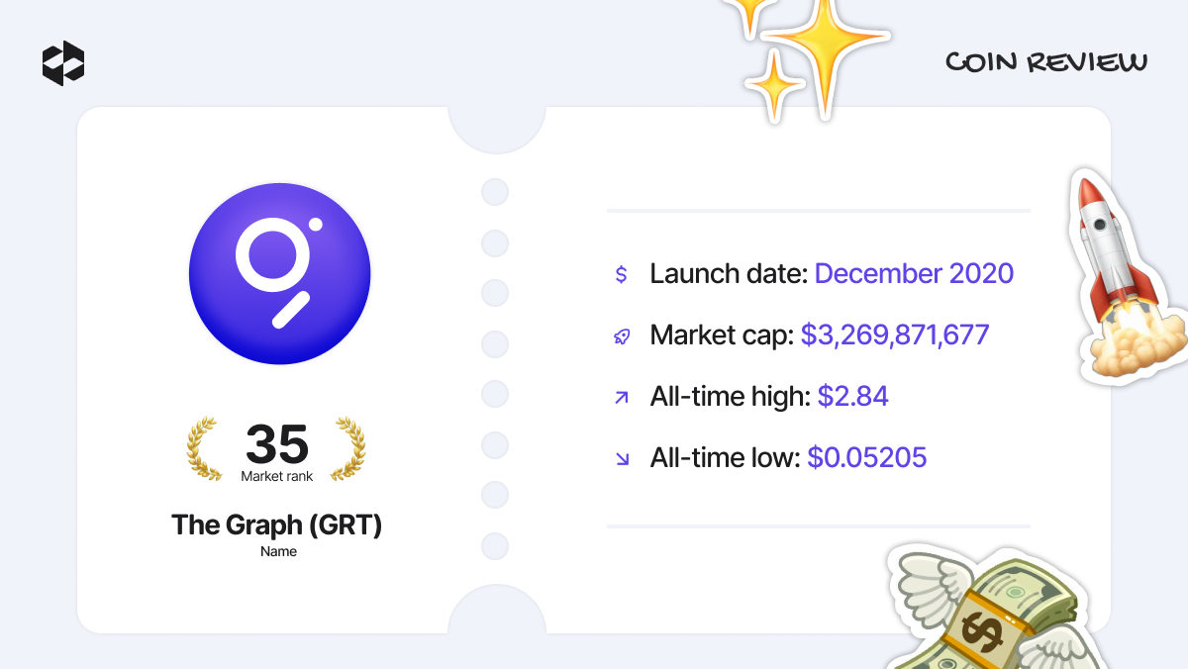The image size is (1188, 669).
Task: Click the purple Graph (GRT) coin logo
Action: pos(279,273)
